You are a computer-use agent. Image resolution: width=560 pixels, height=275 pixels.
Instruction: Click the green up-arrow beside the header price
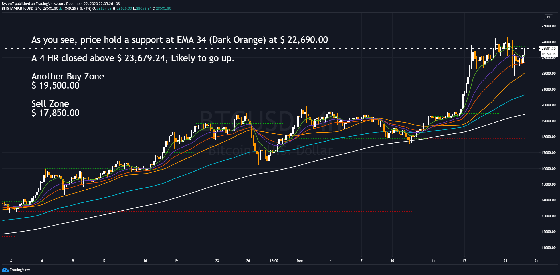[x=60, y=9]
